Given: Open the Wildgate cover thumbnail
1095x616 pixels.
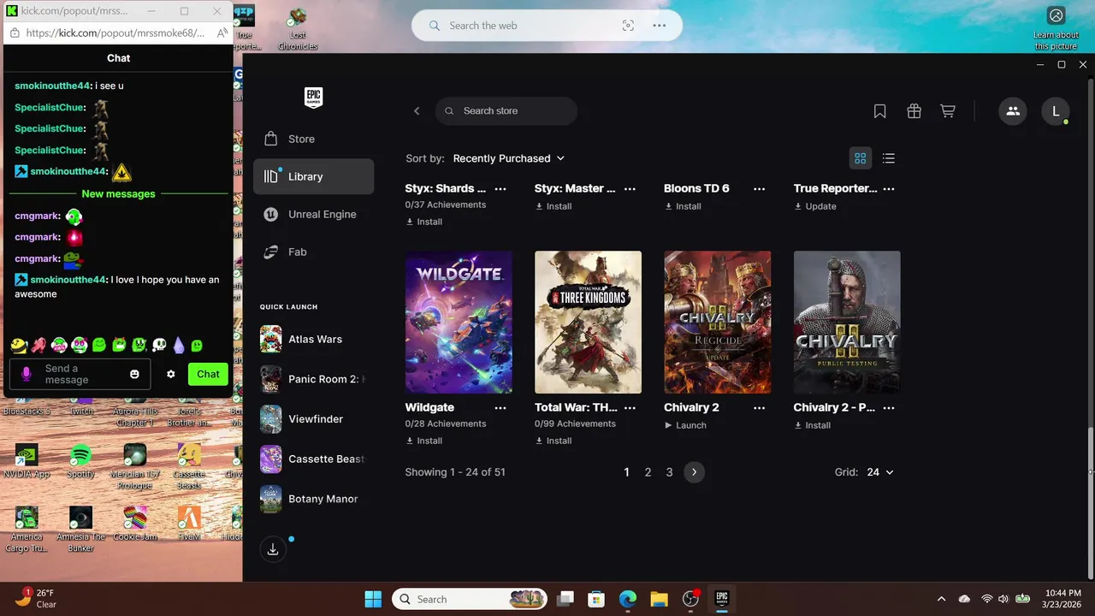Looking at the screenshot, I should (x=459, y=322).
